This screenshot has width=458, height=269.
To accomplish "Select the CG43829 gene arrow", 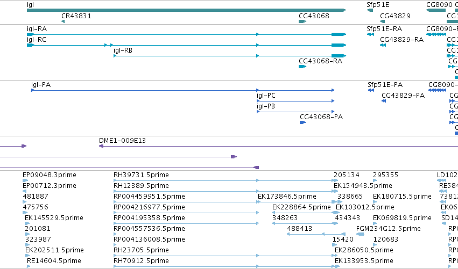I will [382, 21].
